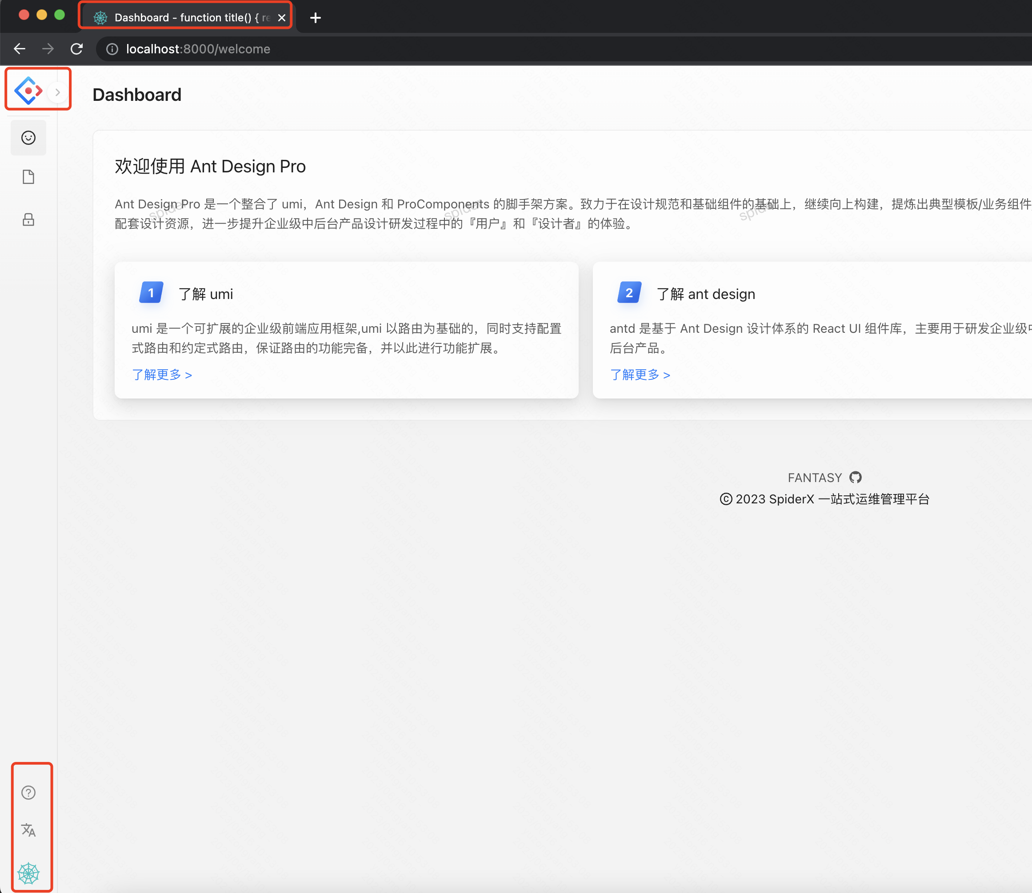This screenshot has height=893, width=1032.
Task: Open the help question-mark icon
Action: (x=29, y=792)
